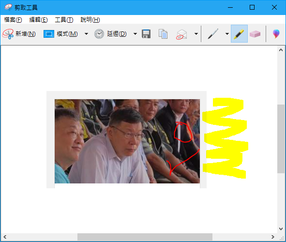Open the send-to dropdown arrow beside the envelope
The height and width of the screenshot is (242, 286).
point(196,34)
